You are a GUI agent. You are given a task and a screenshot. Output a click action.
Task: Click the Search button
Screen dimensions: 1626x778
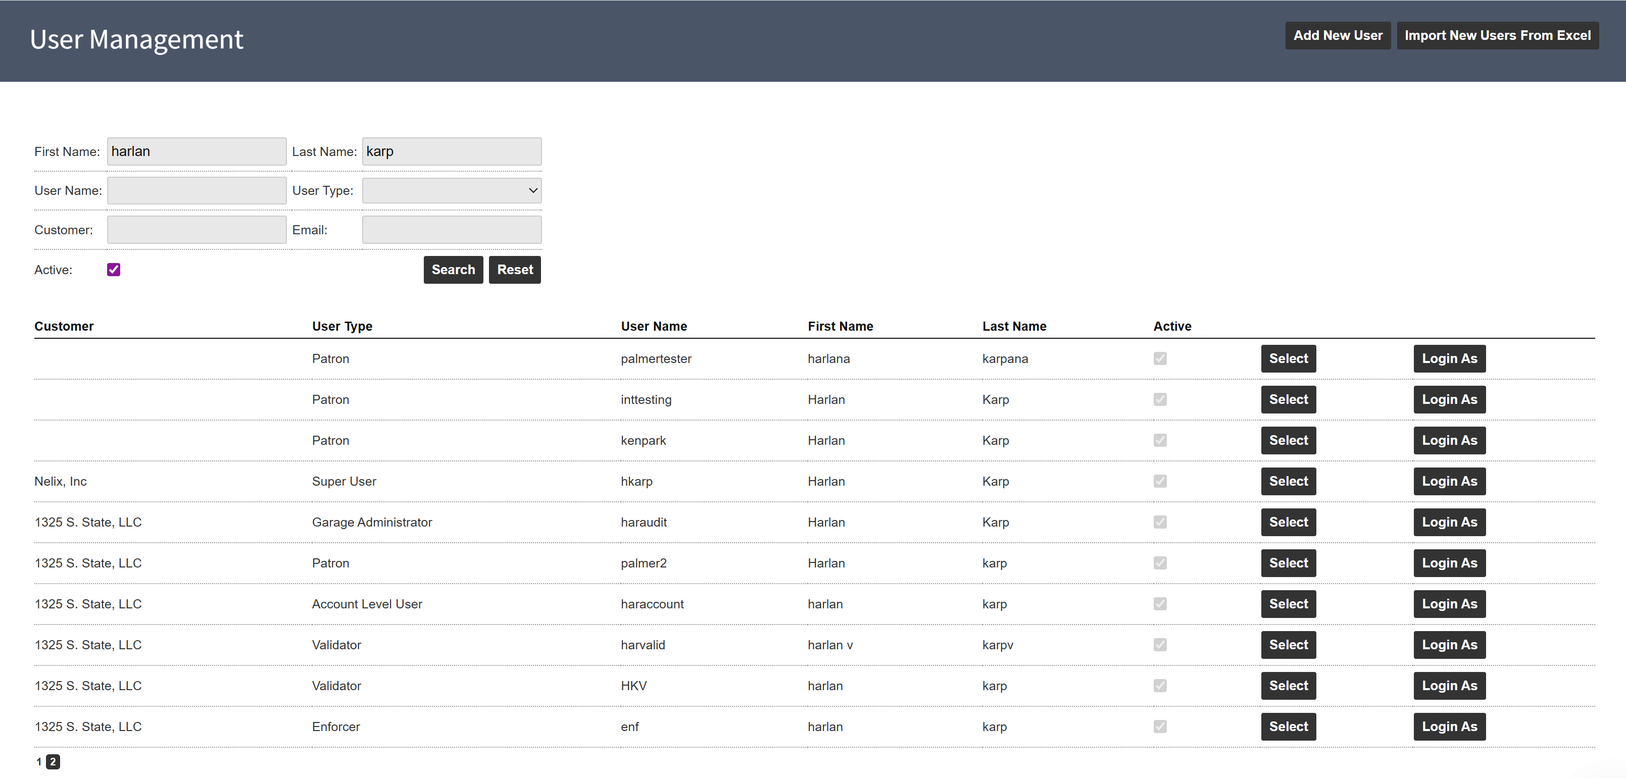[453, 270]
